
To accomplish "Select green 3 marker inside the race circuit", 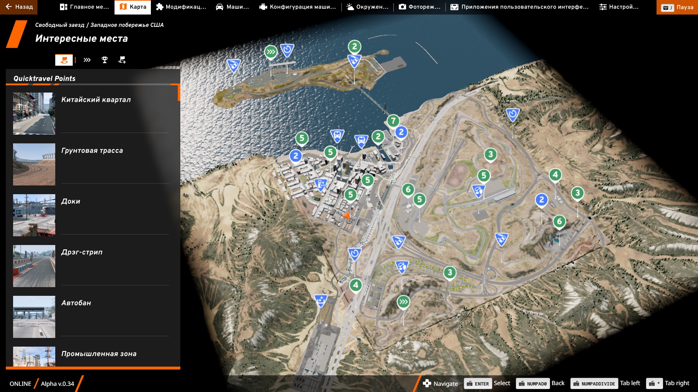I will (490, 155).
